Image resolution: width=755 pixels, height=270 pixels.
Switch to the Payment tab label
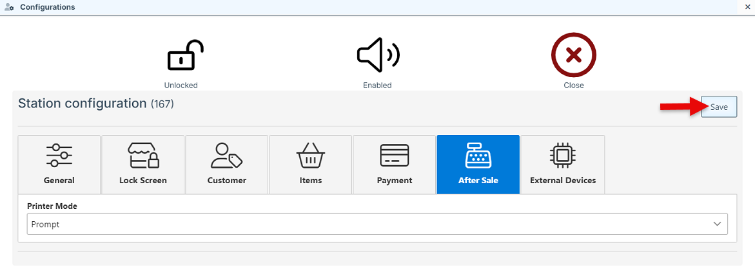(395, 181)
